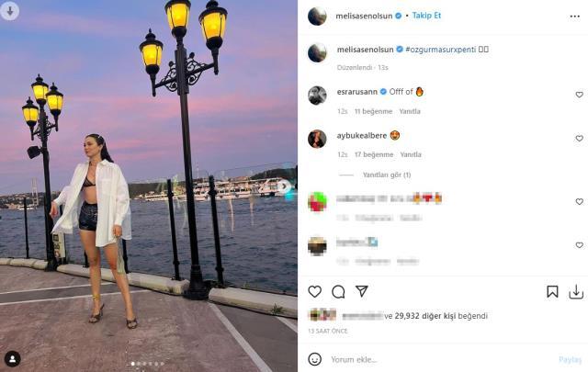Advance to the next carousel photo

click(284, 186)
